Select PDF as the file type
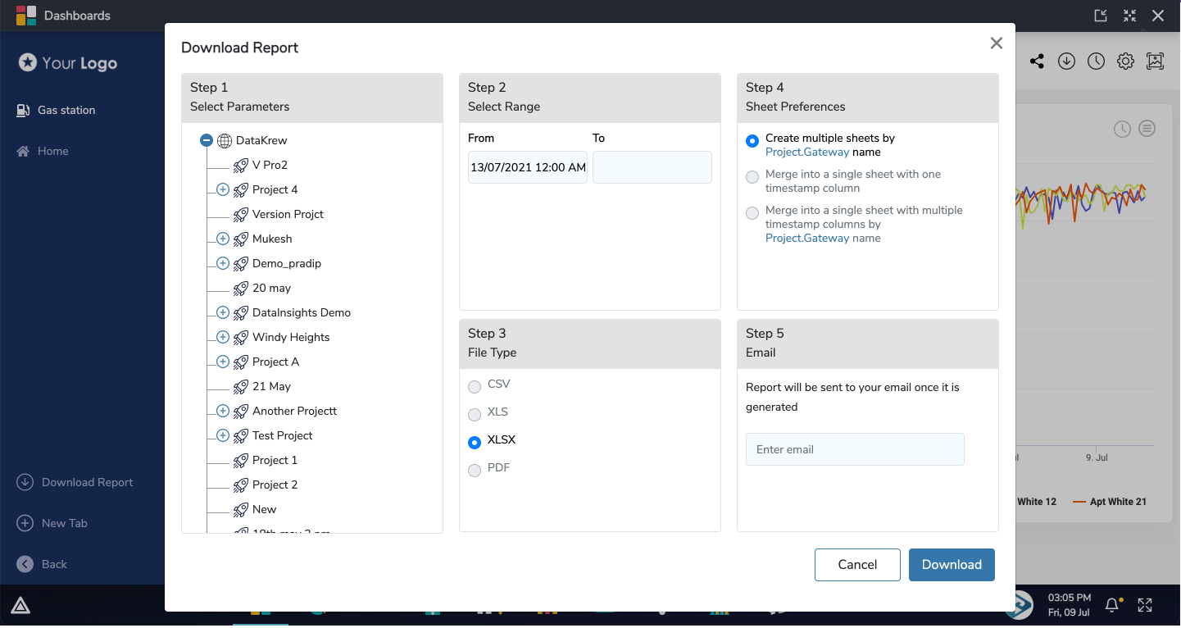 tap(475, 470)
